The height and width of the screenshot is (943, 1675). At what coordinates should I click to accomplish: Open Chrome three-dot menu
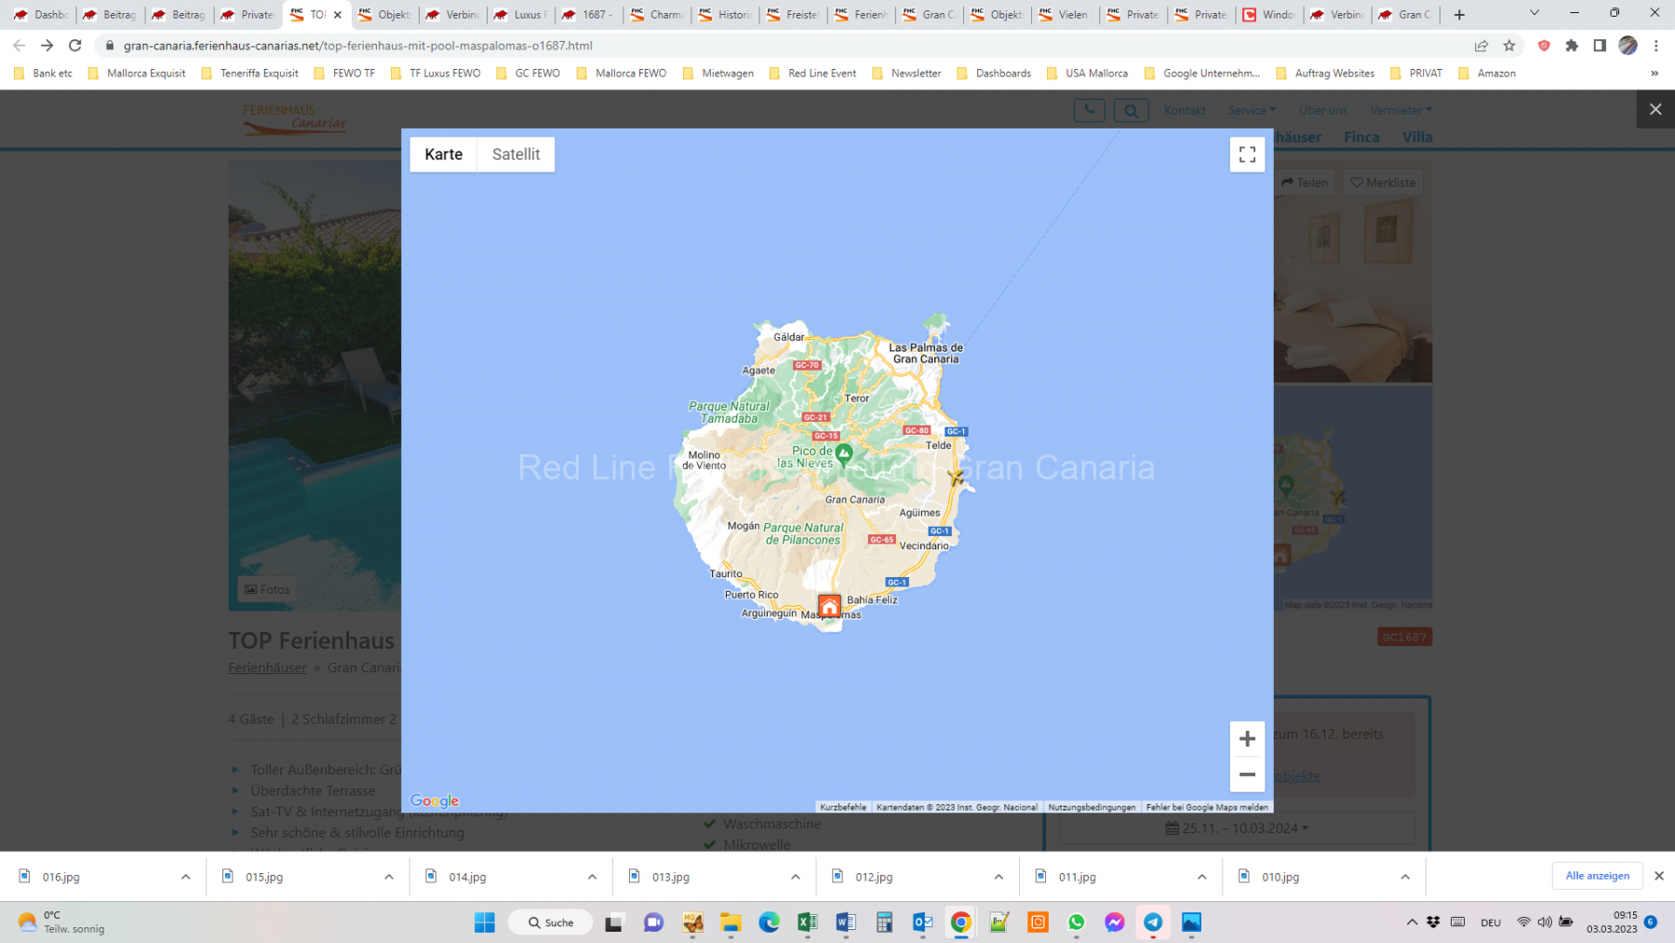[x=1656, y=45]
